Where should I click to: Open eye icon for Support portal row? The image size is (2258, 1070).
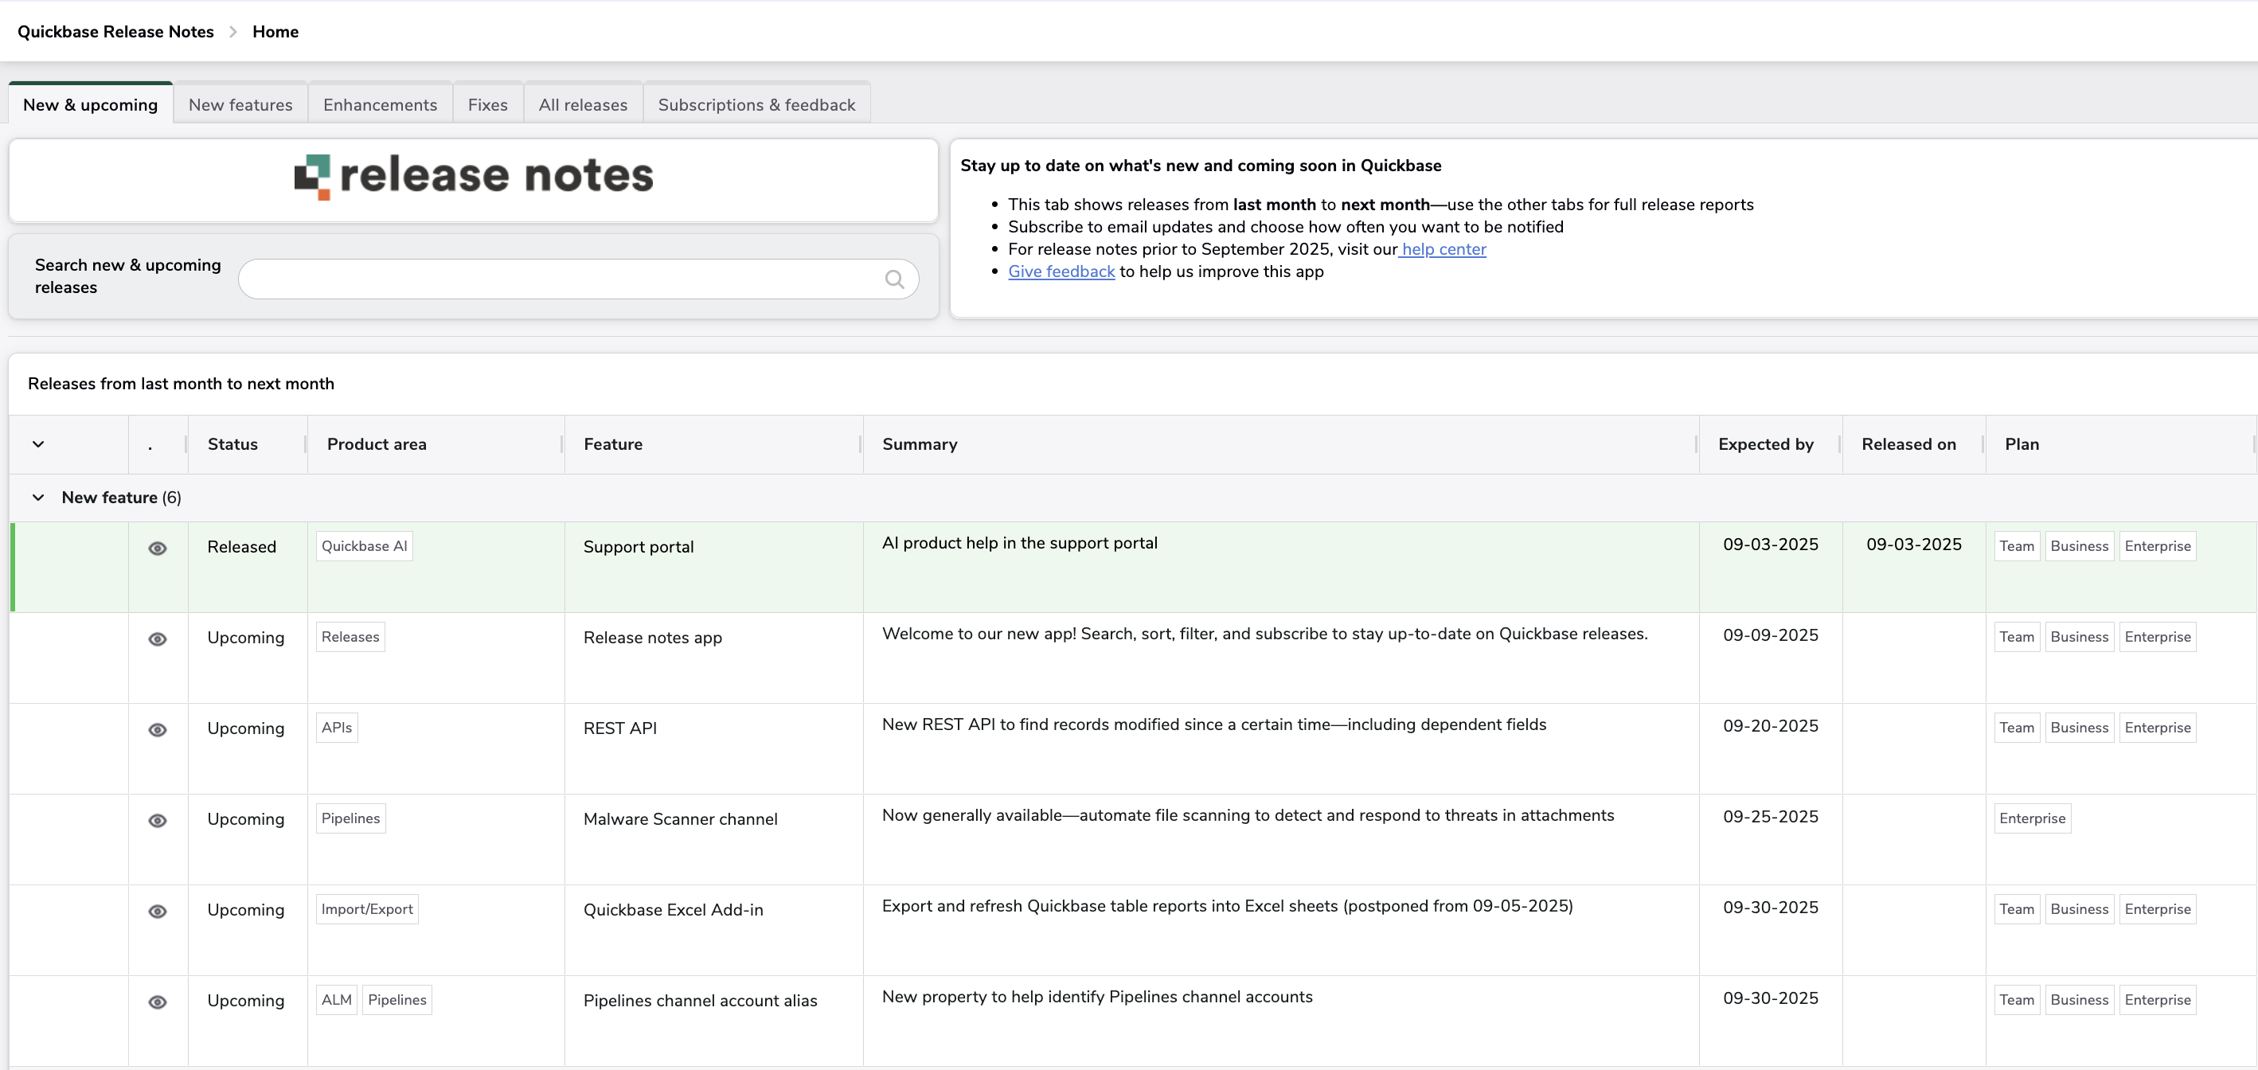pyautogui.click(x=158, y=549)
